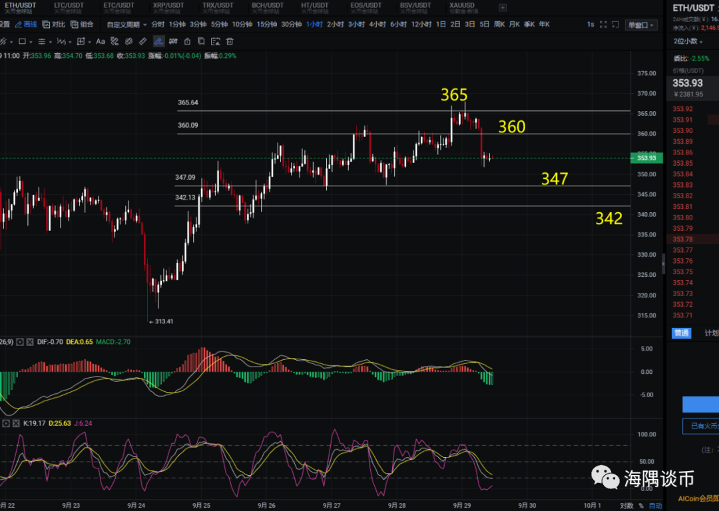Hide the MACD indicator panel
This screenshot has height=511, width=719.
pyautogui.click(x=29, y=343)
